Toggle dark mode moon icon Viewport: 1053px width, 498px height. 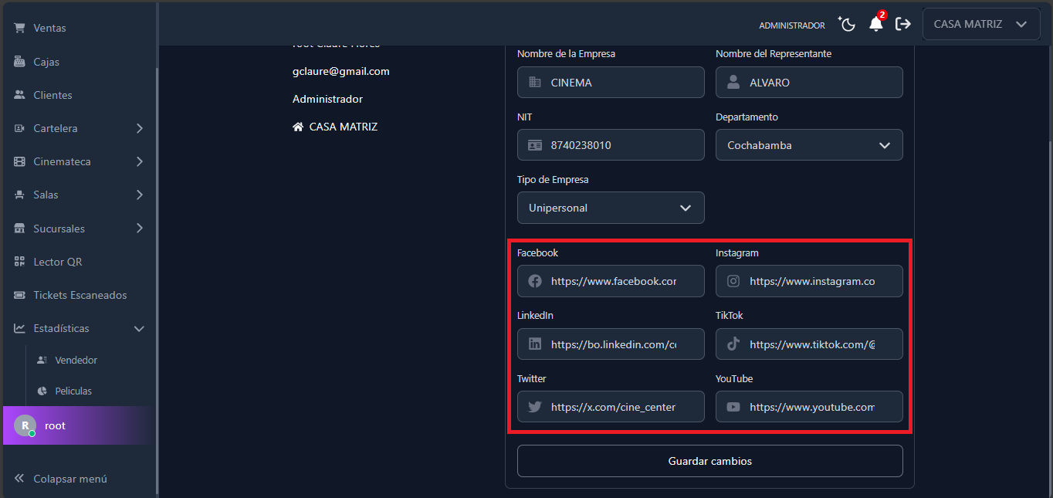pyautogui.click(x=848, y=25)
